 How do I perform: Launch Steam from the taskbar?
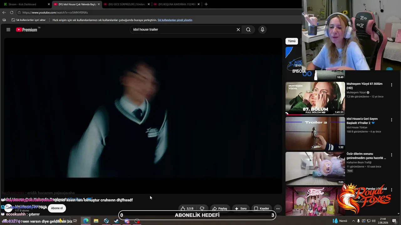pyautogui.click(x=116, y=221)
